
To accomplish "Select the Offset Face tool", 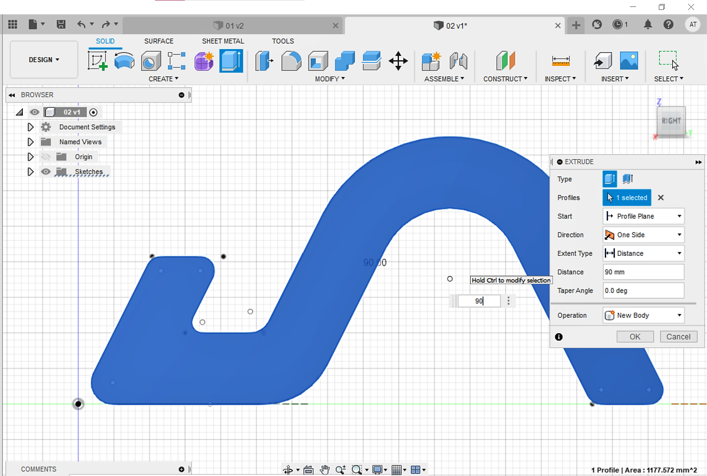I will (372, 61).
